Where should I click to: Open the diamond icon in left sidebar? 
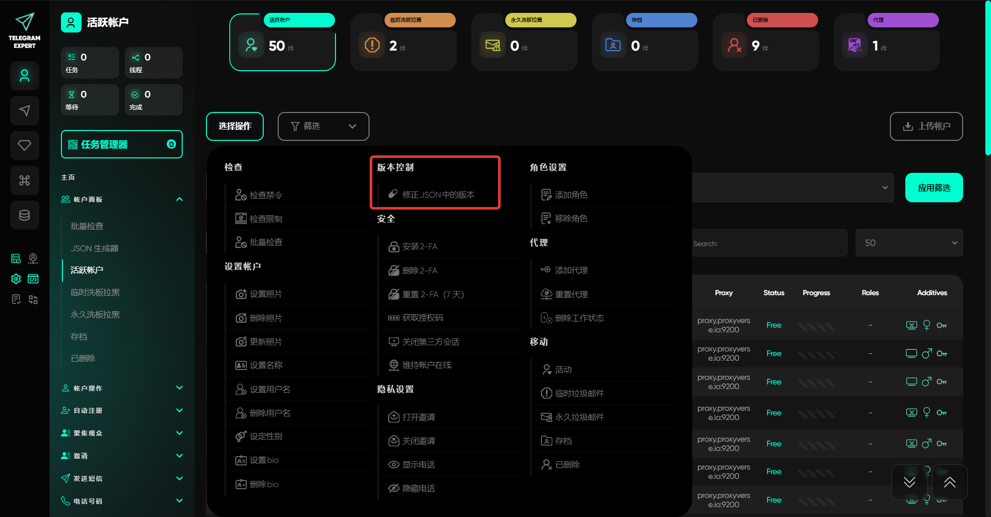pos(24,146)
